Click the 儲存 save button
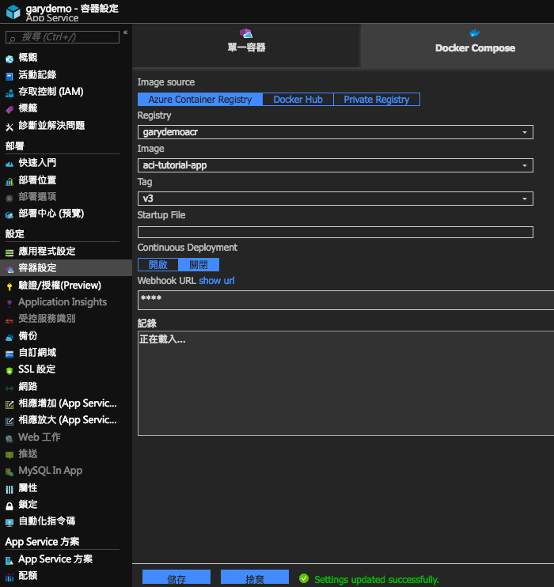554x587 pixels. tap(176, 578)
